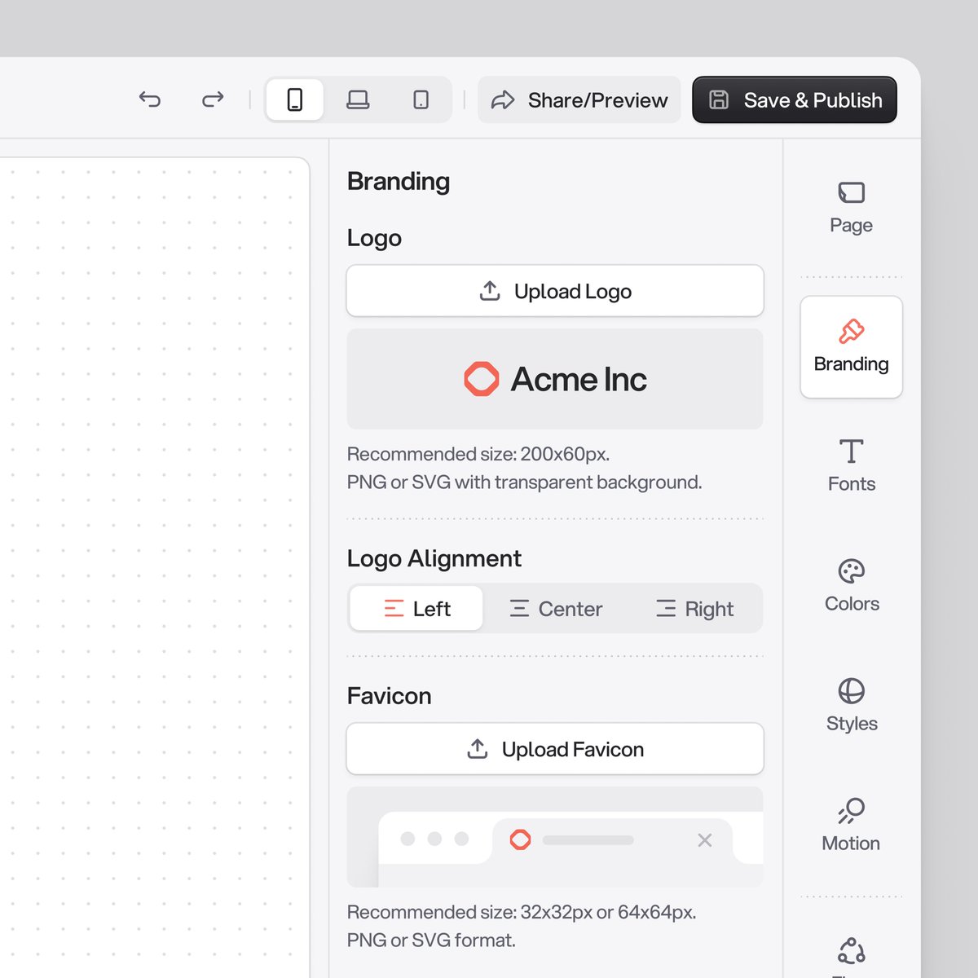Click the Logo Alignment section label

(x=434, y=558)
